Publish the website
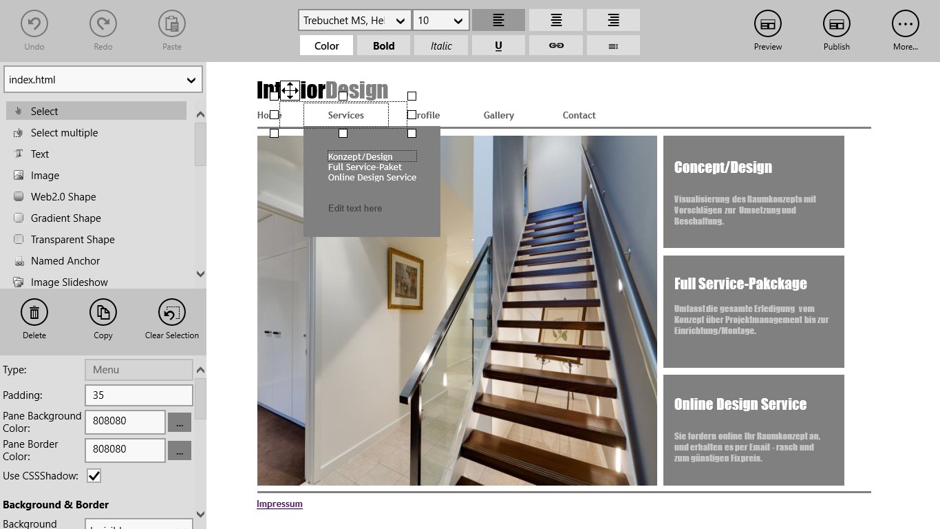The width and height of the screenshot is (940, 529). click(836, 24)
